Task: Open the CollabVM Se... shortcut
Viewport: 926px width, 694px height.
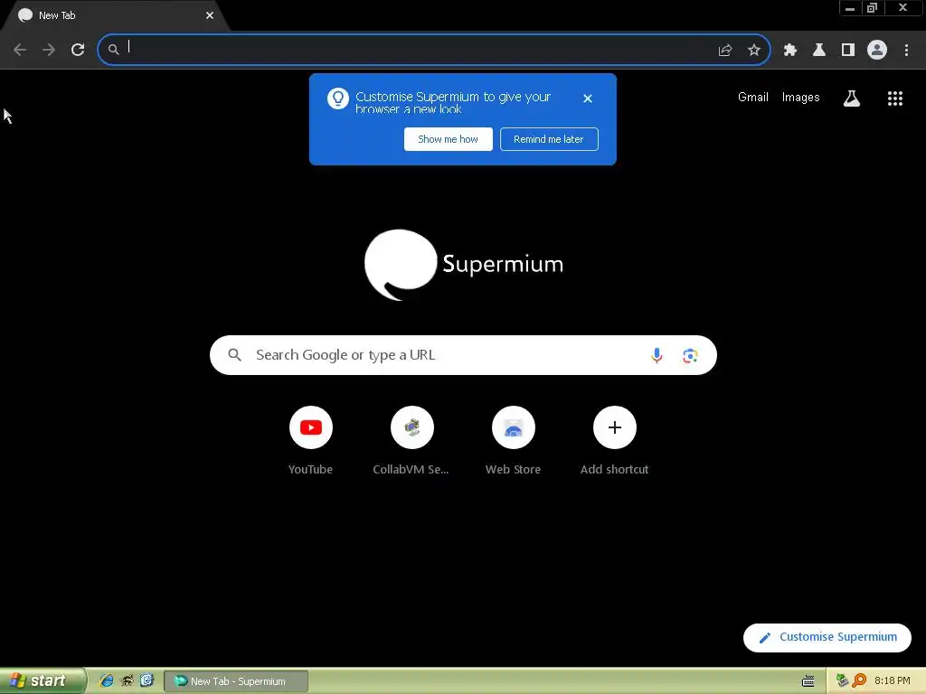Action: [x=411, y=441]
